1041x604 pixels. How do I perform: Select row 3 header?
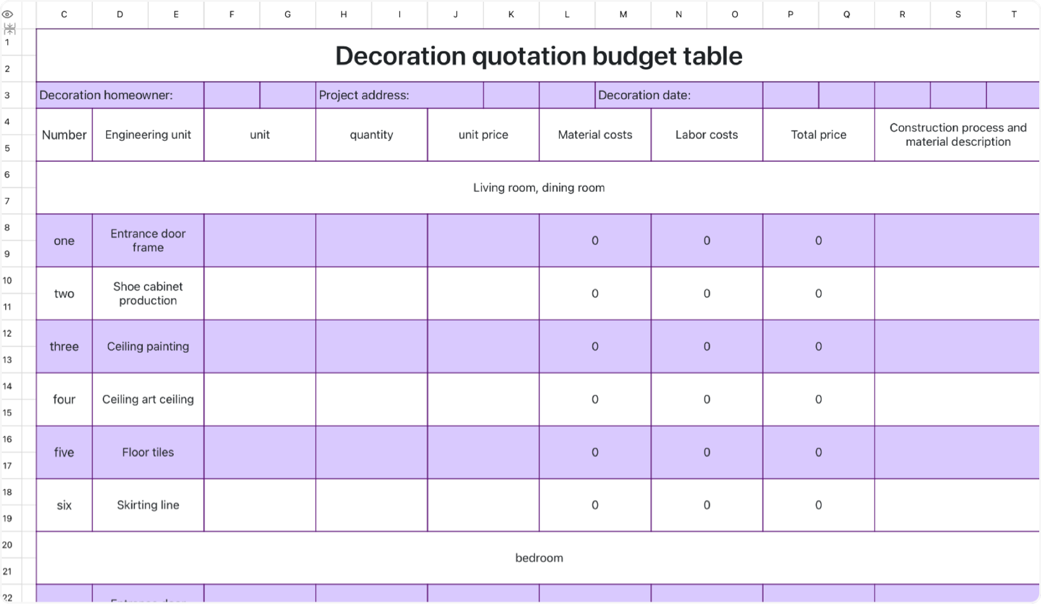[x=8, y=95]
